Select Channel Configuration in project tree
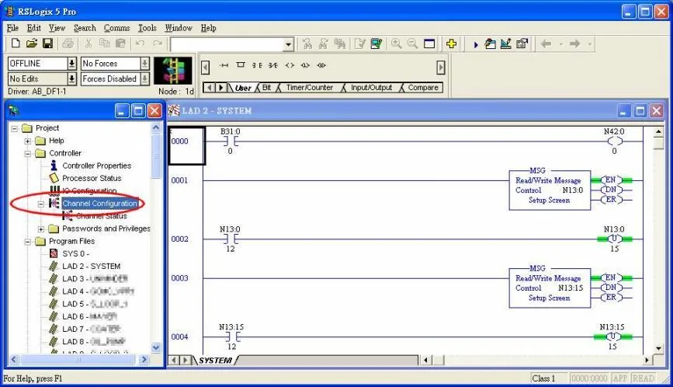This screenshot has height=387, width=673. click(x=99, y=203)
